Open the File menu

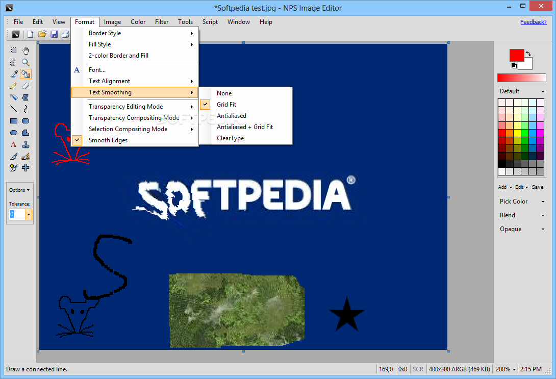pyautogui.click(x=18, y=22)
